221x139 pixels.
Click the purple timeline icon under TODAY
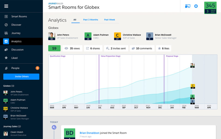coord(54,127)
